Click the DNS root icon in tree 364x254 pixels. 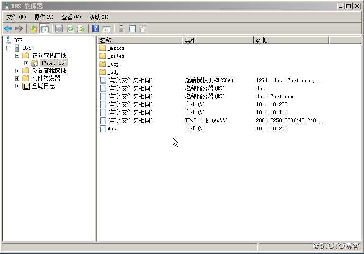point(9,40)
